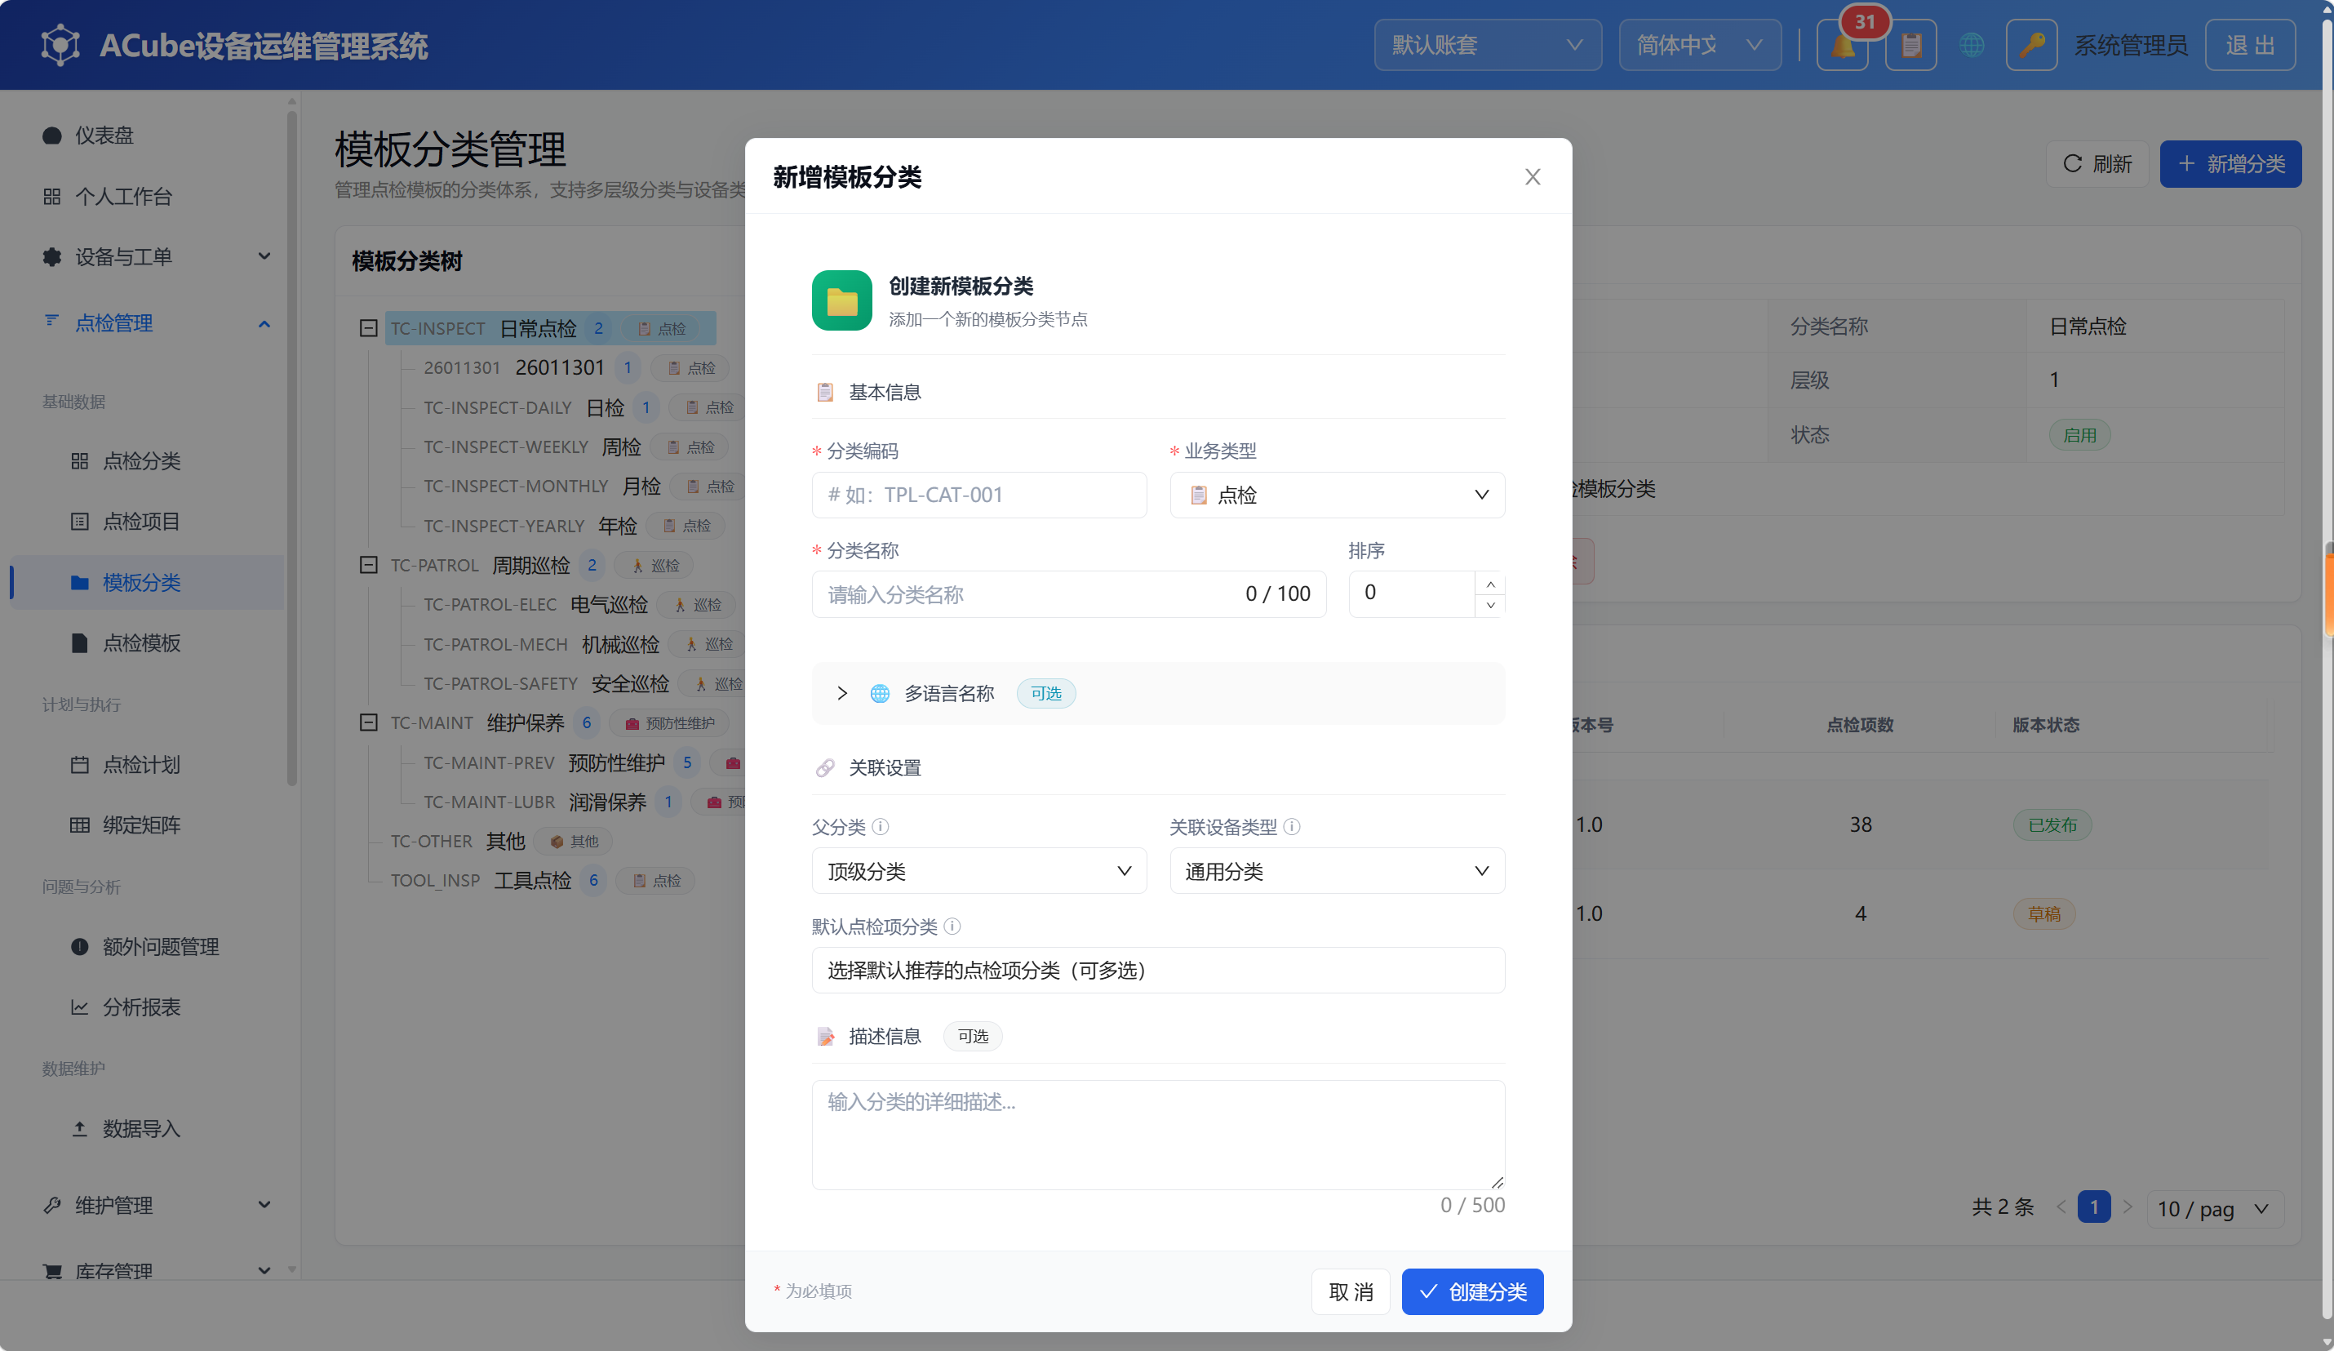Click the description textarea 输入分类的详细描述

pyautogui.click(x=1158, y=1134)
